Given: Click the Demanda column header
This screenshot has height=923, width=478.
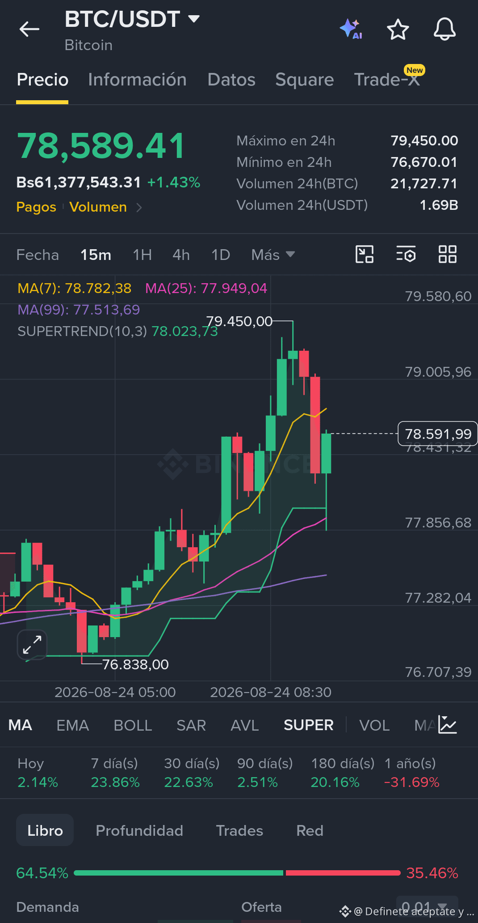Looking at the screenshot, I should click(47, 907).
